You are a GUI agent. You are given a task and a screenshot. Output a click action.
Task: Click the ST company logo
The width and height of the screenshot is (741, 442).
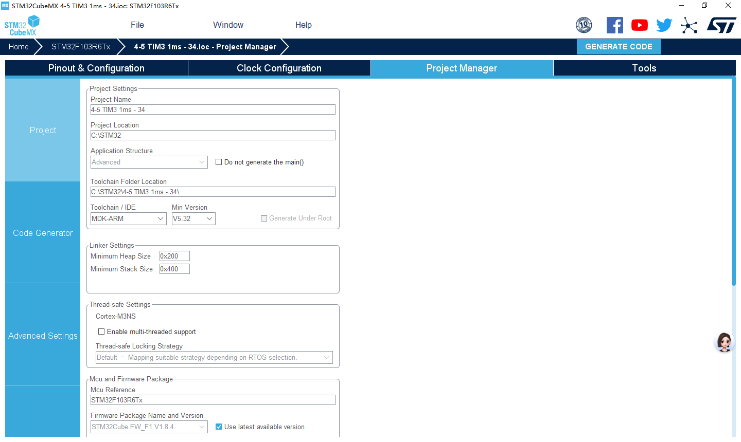tap(721, 25)
